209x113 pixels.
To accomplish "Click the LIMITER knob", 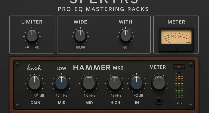I will pyautogui.click(x=32, y=36).
